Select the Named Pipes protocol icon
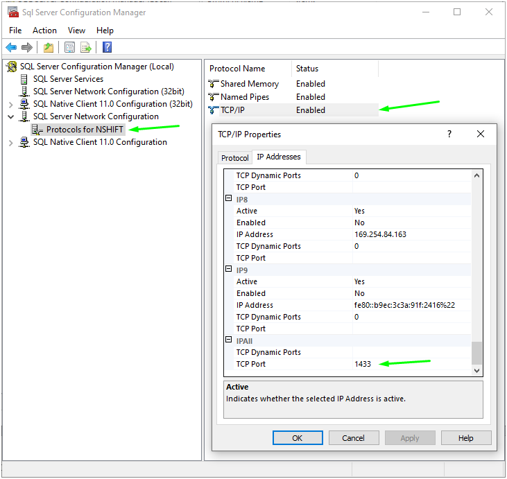507x479 pixels. (213, 97)
